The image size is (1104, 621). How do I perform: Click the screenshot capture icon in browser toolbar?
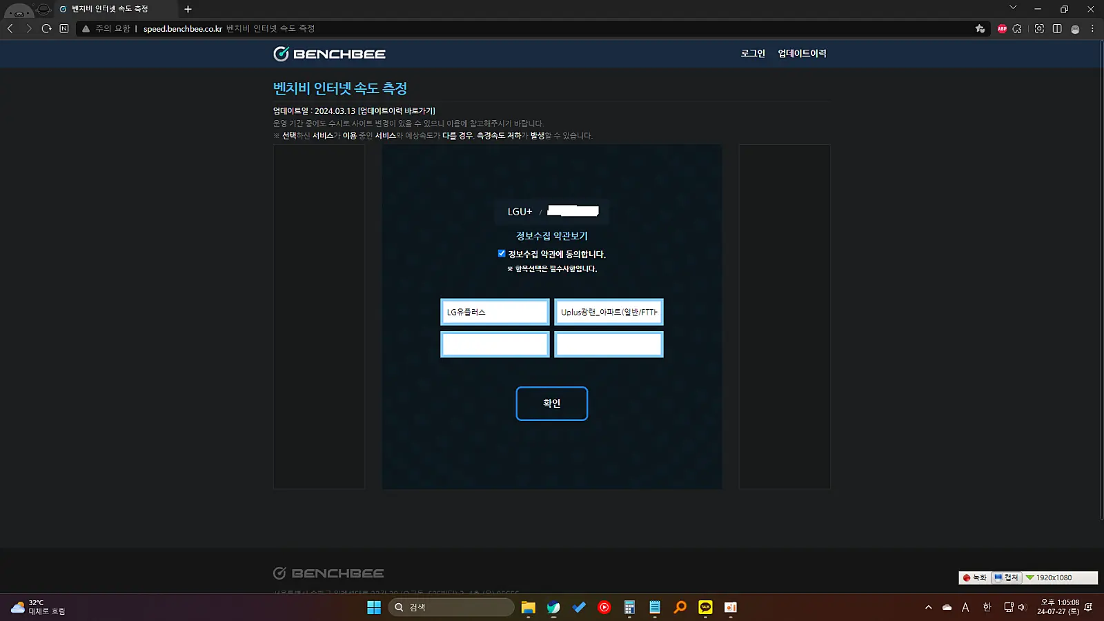1039,28
